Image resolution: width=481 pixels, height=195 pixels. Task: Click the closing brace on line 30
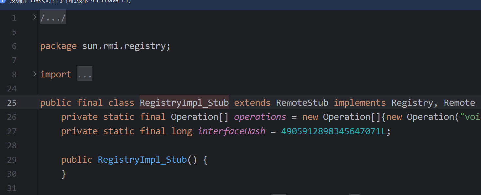[x=64, y=174]
